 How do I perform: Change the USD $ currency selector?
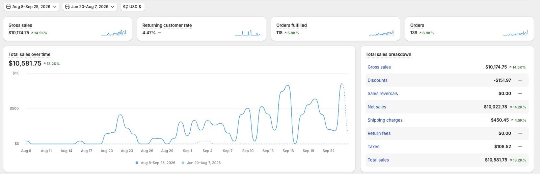click(x=132, y=7)
